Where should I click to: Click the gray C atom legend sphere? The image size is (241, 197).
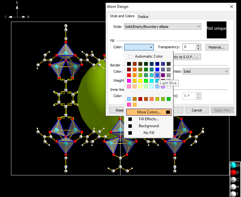click(x=233, y=179)
